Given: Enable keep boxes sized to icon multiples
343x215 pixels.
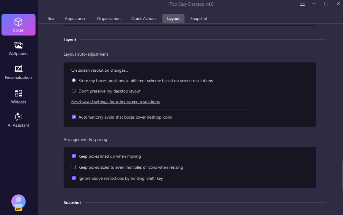Looking at the screenshot, I should (x=74, y=167).
